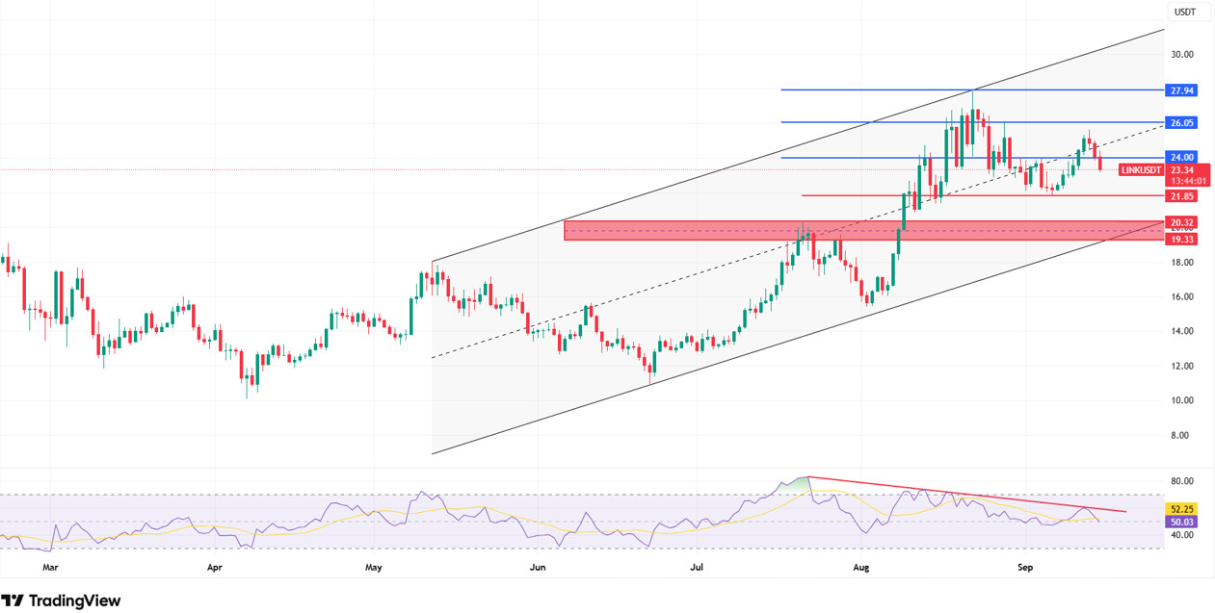Select the 27.94 price level label

pyautogui.click(x=1181, y=90)
